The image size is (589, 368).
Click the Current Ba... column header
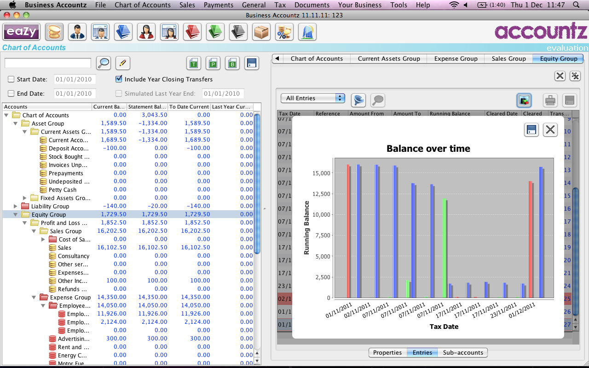click(109, 107)
